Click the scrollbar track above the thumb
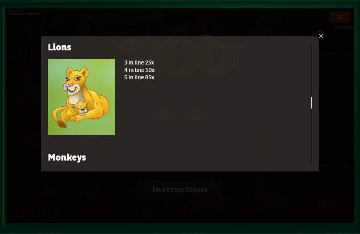Screen dimensions: 360x234 311,70
